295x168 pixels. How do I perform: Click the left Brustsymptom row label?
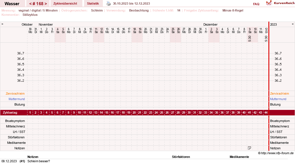15,121
